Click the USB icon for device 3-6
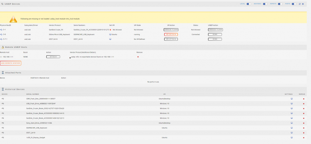This screenshot has height=144, width=311. coord(1,34)
